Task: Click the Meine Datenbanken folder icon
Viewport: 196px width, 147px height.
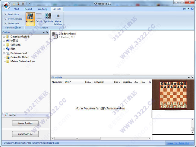Action: (x=8, y=61)
